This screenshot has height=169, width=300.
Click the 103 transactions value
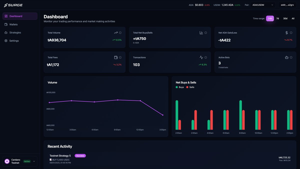coord(136,65)
